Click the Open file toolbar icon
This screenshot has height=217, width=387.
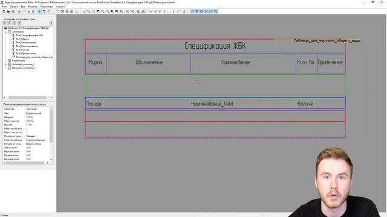coord(8,11)
